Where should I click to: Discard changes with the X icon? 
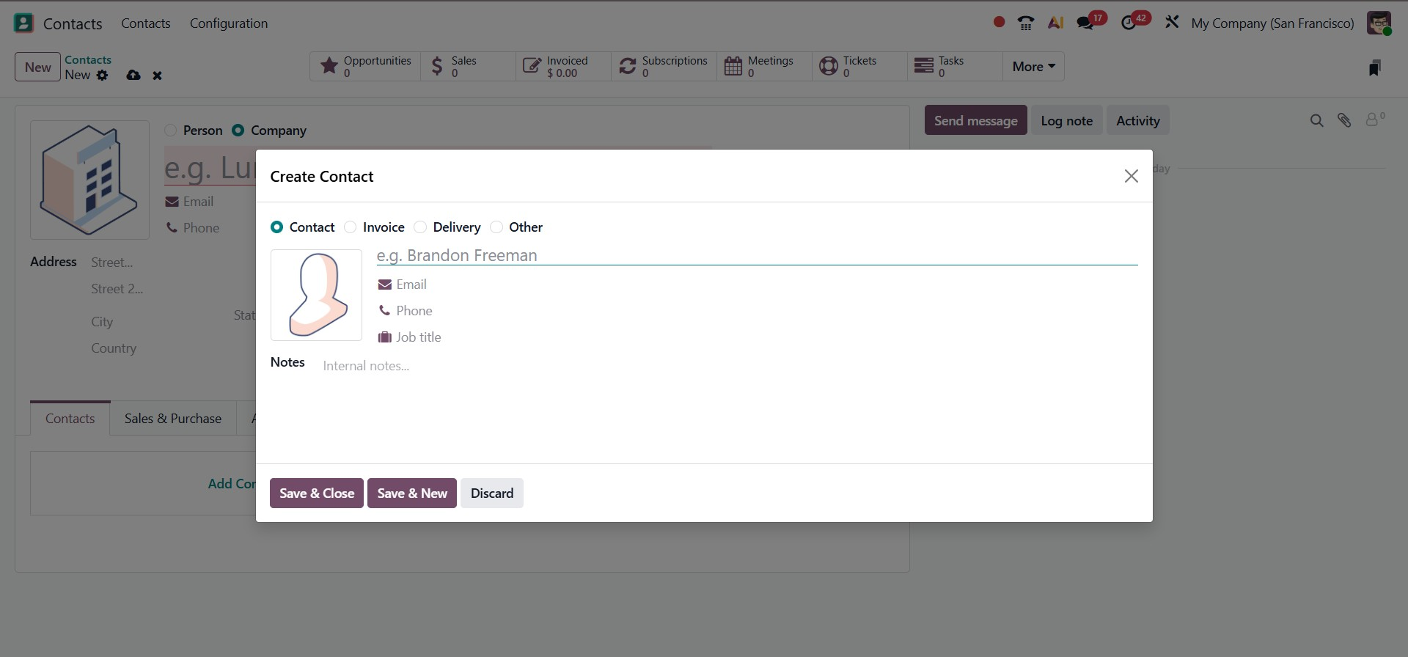(x=157, y=75)
